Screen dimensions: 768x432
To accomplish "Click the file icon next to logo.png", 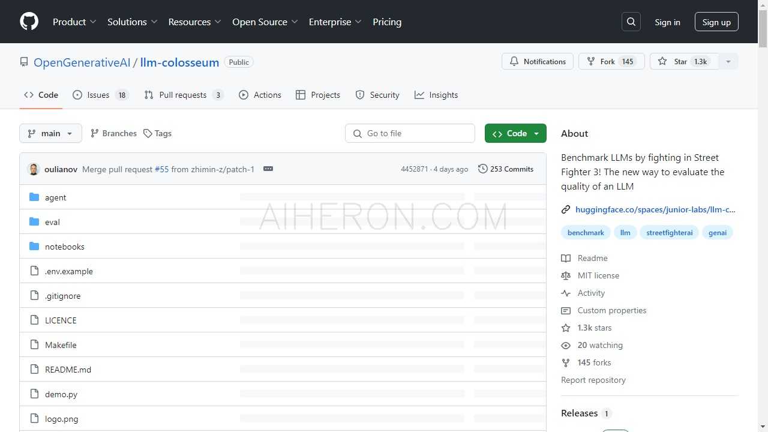I will 34,419.
